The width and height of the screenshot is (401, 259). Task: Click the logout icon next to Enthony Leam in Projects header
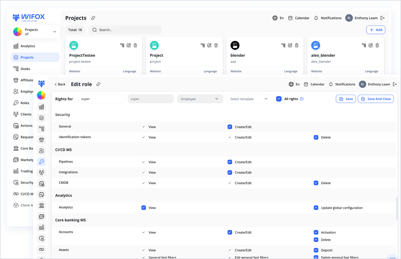coord(382,18)
